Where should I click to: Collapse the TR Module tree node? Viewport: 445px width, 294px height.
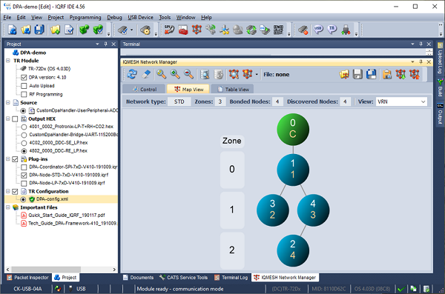click(8, 61)
